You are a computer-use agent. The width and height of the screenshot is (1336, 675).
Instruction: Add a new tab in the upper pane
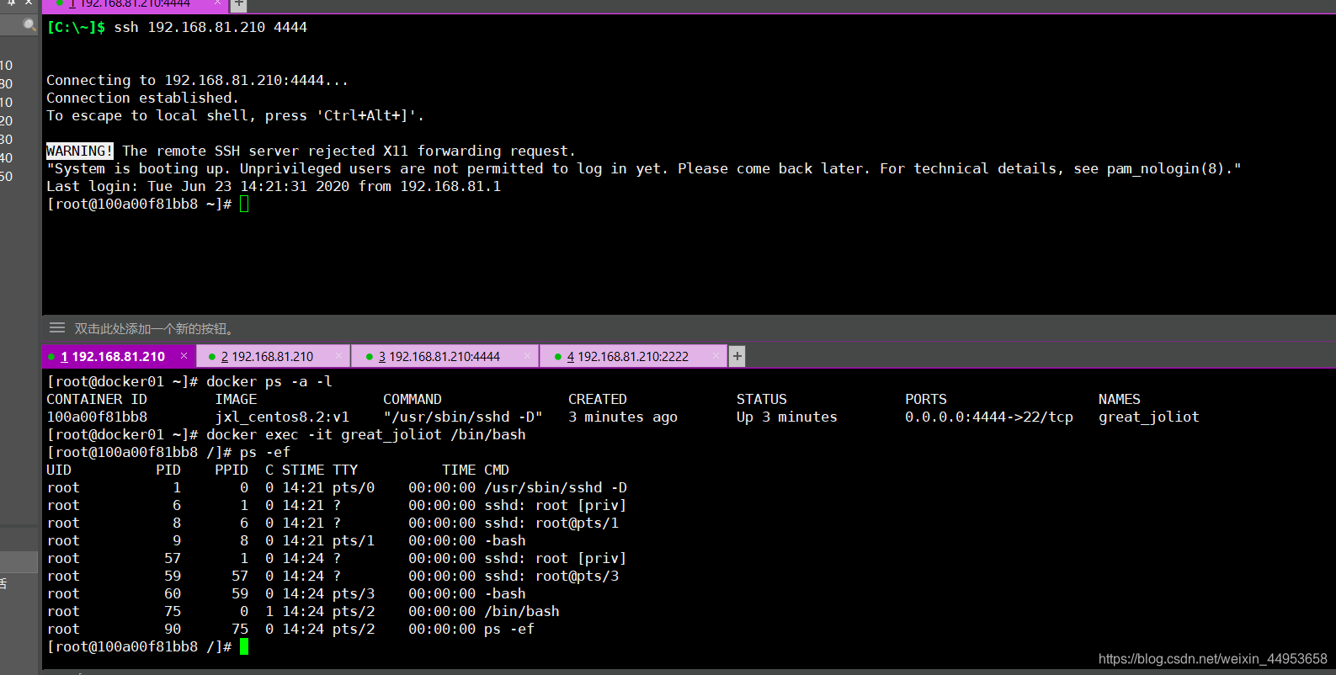pos(239,4)
